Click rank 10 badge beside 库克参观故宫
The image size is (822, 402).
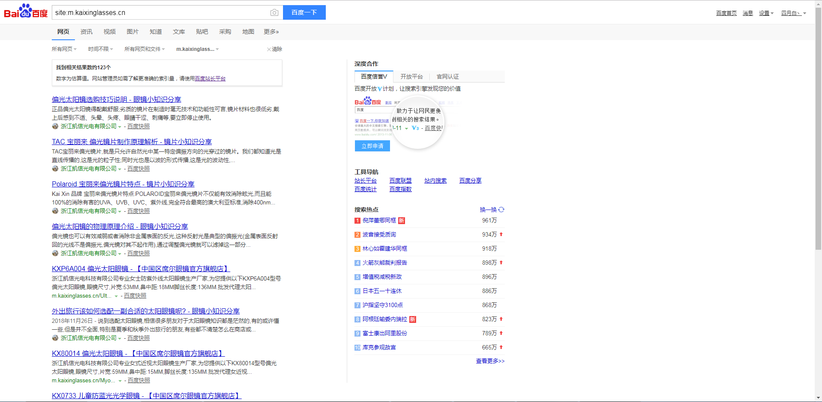[357, 348]
